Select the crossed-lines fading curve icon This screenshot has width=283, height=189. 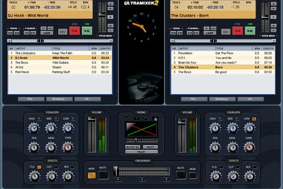[x=128, y=118]
